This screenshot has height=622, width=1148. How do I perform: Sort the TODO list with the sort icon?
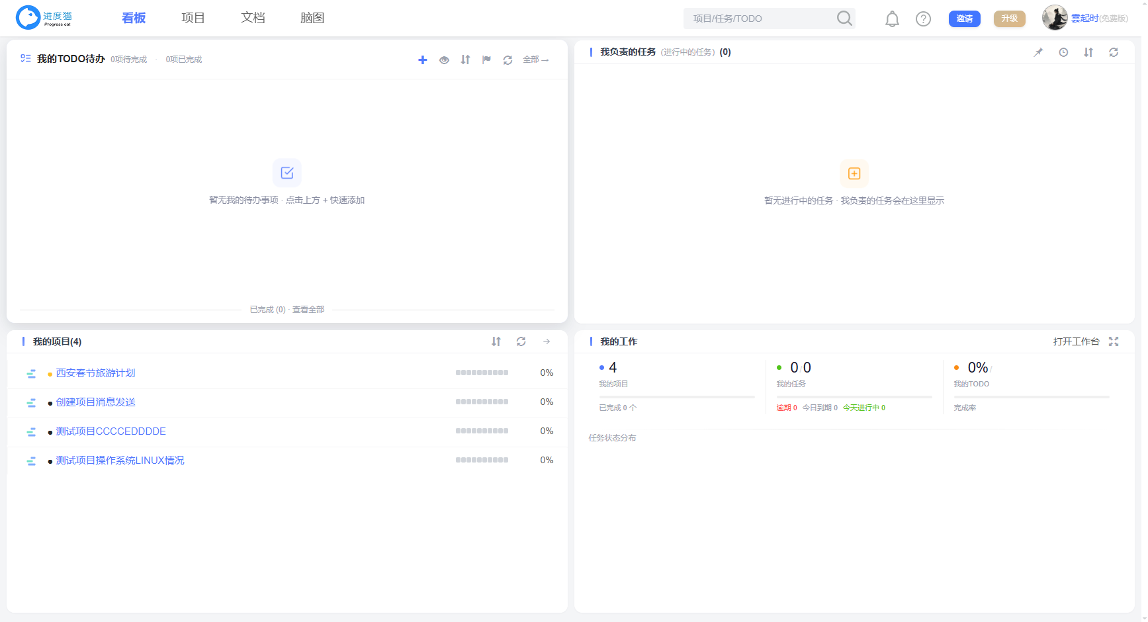click(x=465, y=60)
